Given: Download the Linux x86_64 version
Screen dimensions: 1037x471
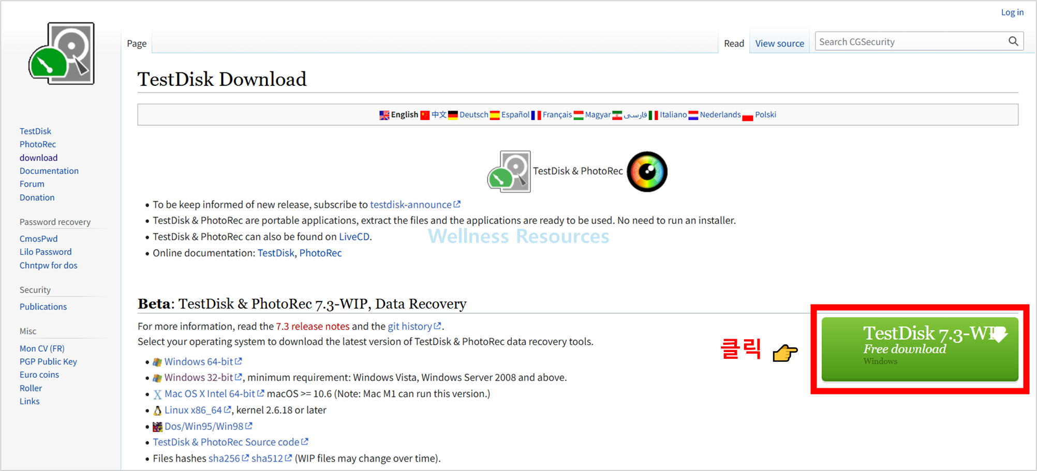Looking at the screenshot, I should (198, 410).
